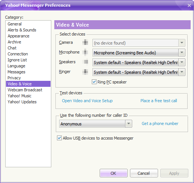Toggle the Ring PC speaker checkbox
194x183 pixels.
pyautogui.click(x=94, y=82)
